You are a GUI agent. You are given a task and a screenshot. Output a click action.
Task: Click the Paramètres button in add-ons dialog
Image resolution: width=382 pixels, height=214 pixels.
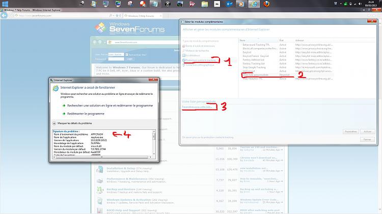click(x=351, y=131)
